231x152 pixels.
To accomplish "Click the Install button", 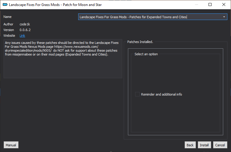I will pos(204,145).
